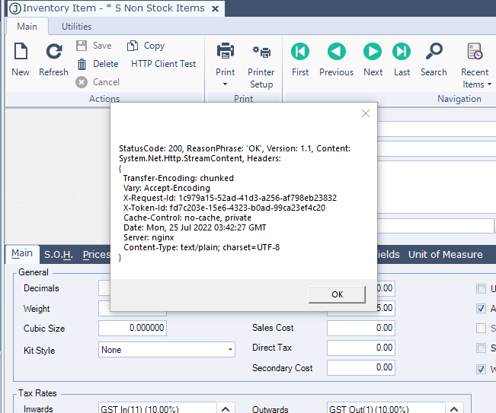Navigate to the Next record
Viewport: 496px width, 413px height.
373,52
